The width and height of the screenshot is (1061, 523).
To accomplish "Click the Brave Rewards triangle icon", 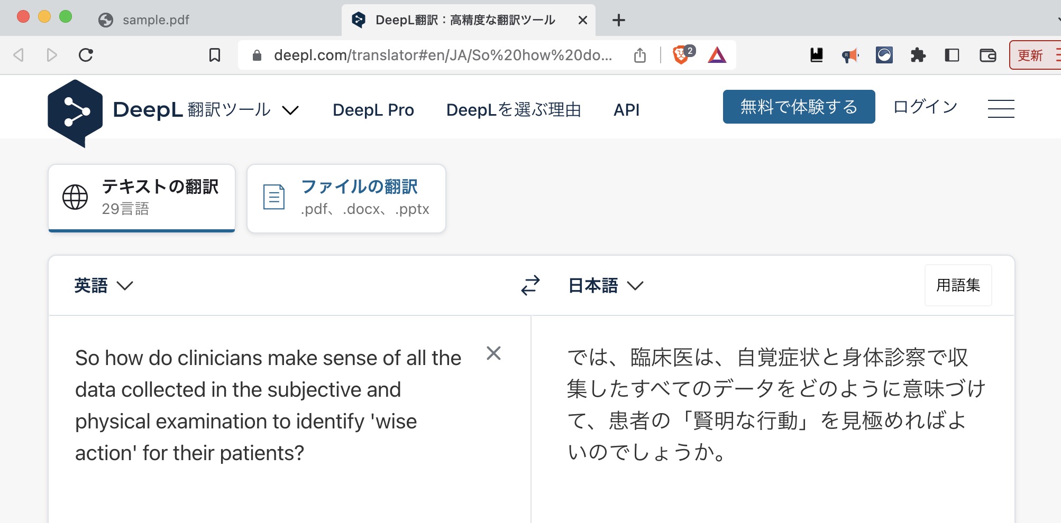I will click(717, 55).
